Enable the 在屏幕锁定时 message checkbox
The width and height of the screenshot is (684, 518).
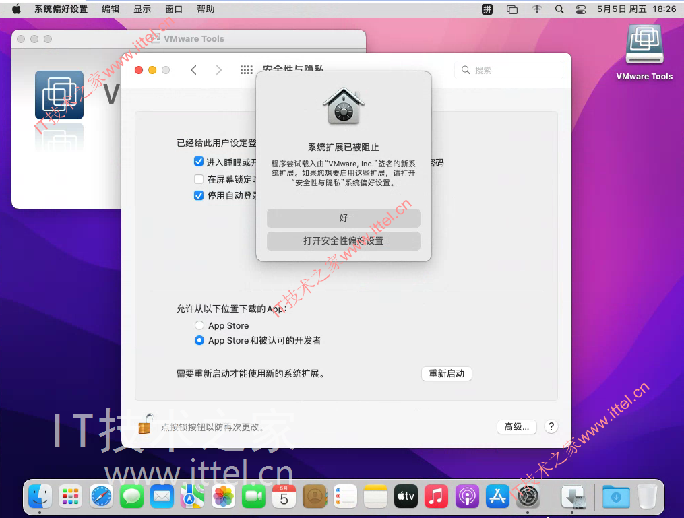pyautogui.click(x=199, y=179)
